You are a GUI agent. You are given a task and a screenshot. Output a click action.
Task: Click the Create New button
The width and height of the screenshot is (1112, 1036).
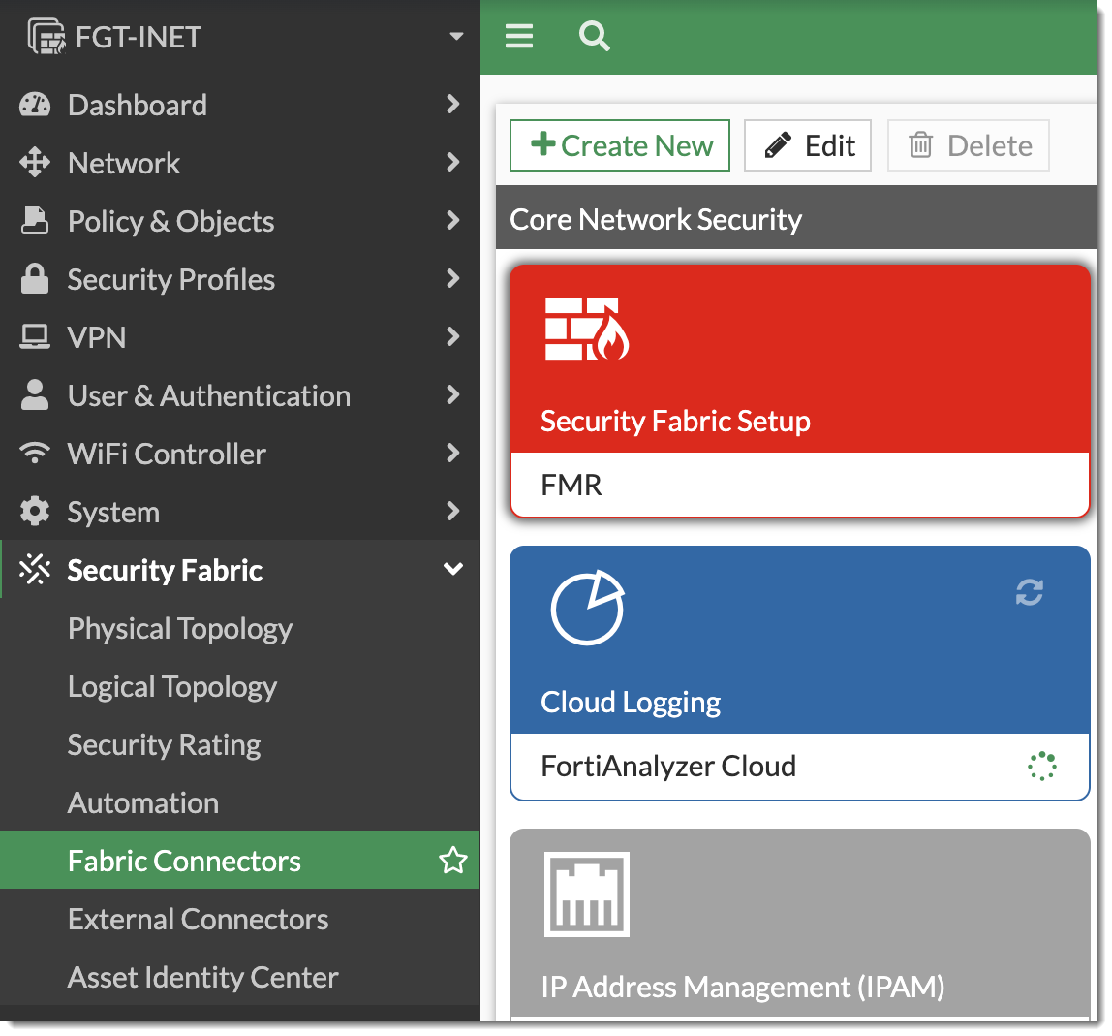pos(620,145)
